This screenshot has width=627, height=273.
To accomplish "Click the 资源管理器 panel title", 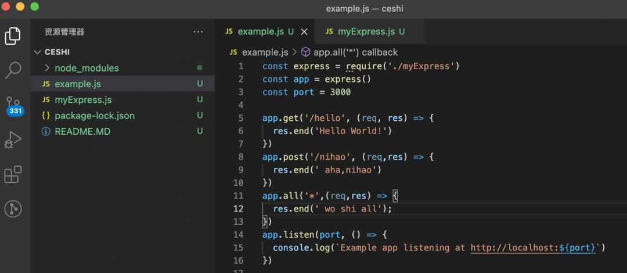I will pos(64,32).
